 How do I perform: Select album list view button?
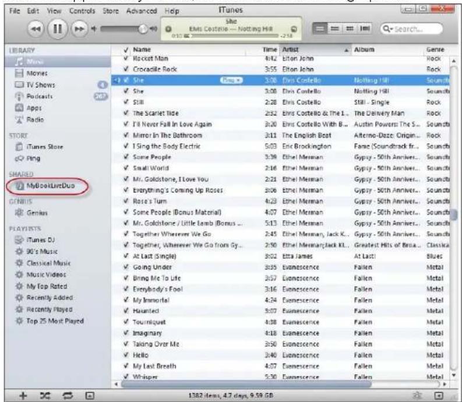point(335,29)
